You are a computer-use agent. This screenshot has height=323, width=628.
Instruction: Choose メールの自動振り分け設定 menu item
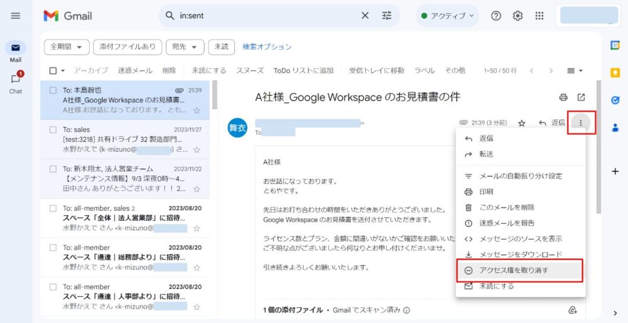coord(521,176)
